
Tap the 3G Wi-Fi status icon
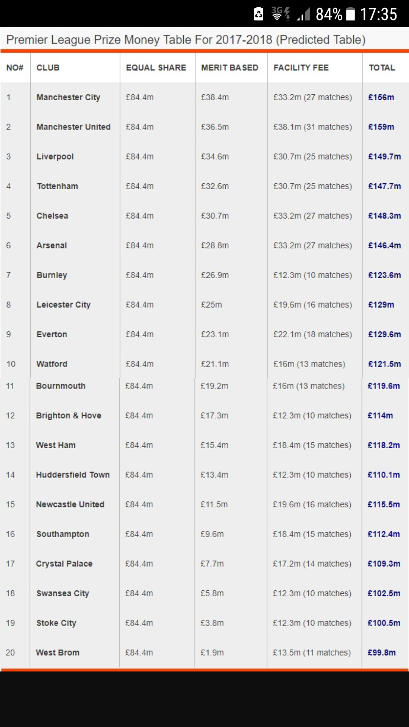pos(281,14)
